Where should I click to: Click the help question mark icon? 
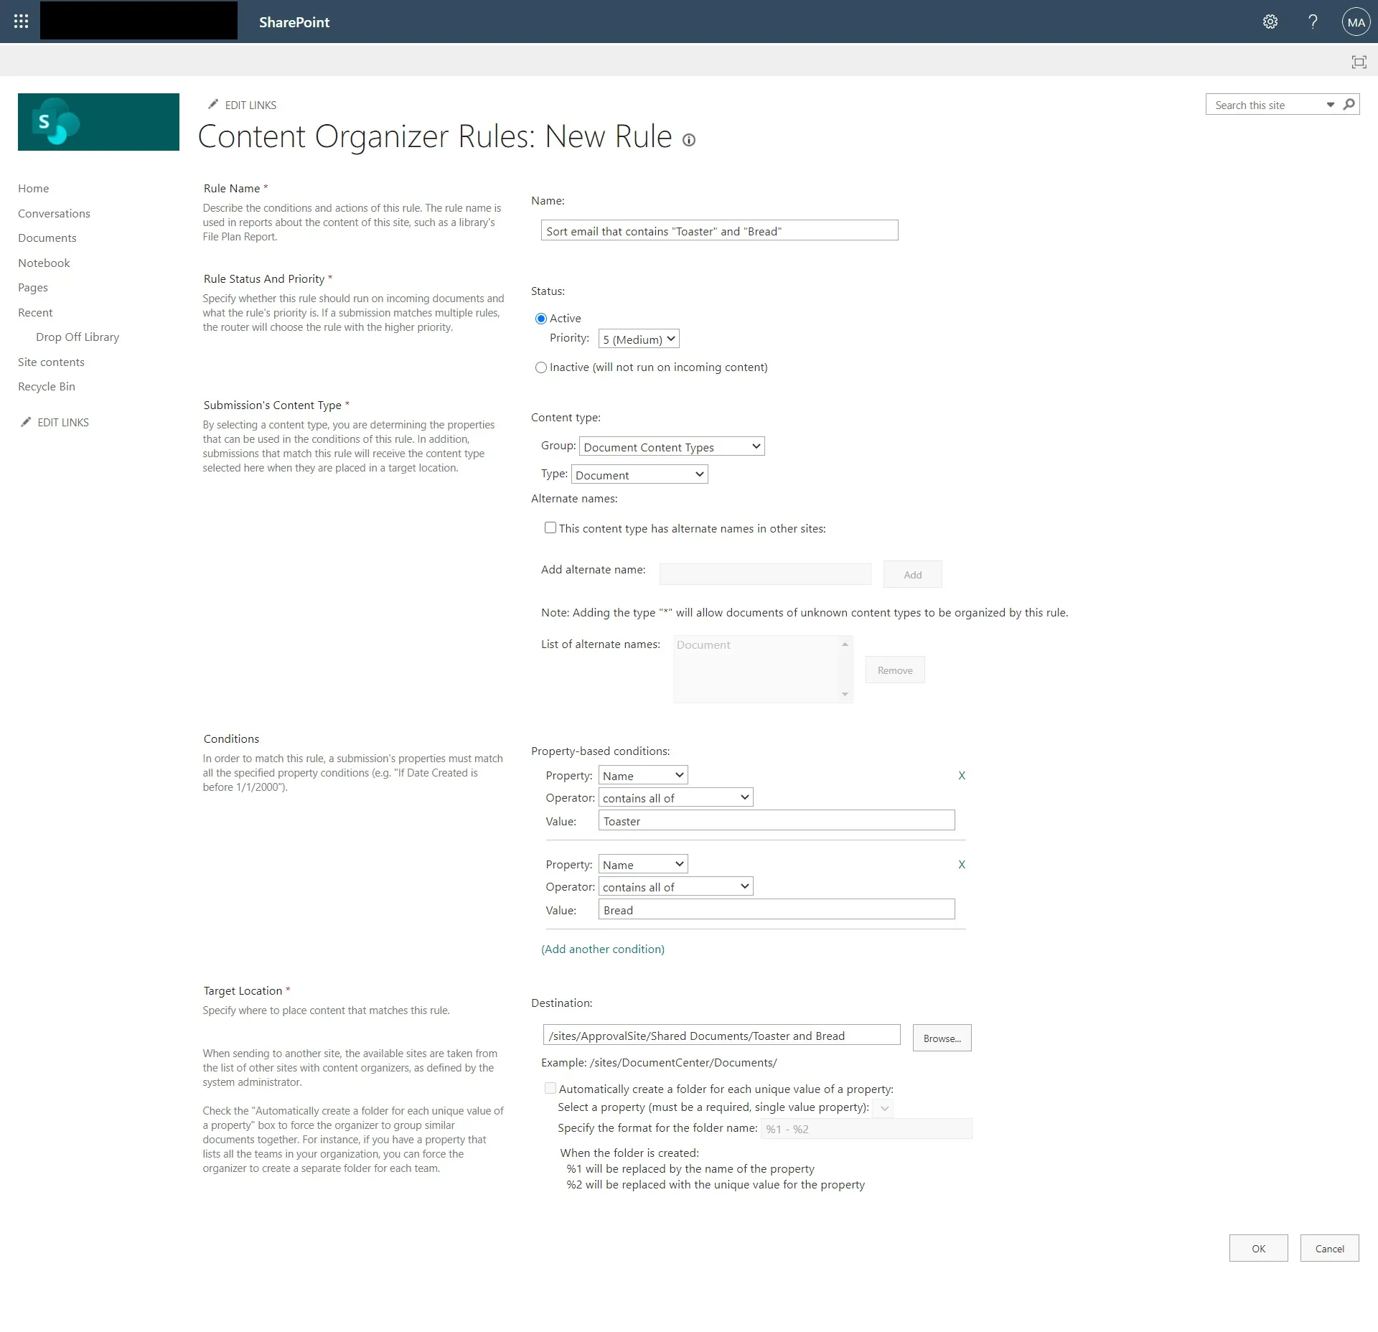(x=1313, y=22)
